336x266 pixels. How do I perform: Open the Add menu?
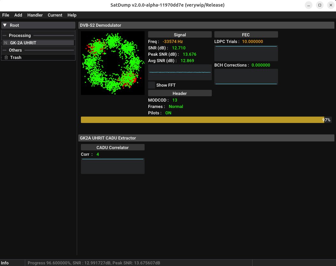[x=18, y=15]
